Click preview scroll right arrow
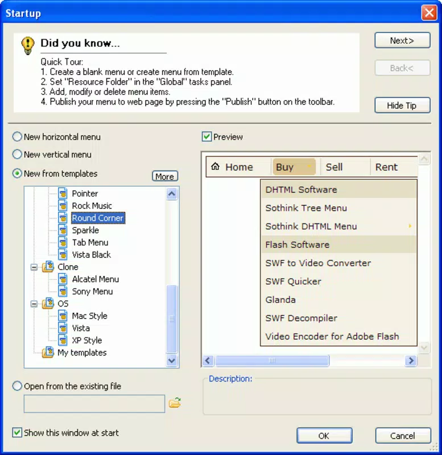 (x=411, y=361)
